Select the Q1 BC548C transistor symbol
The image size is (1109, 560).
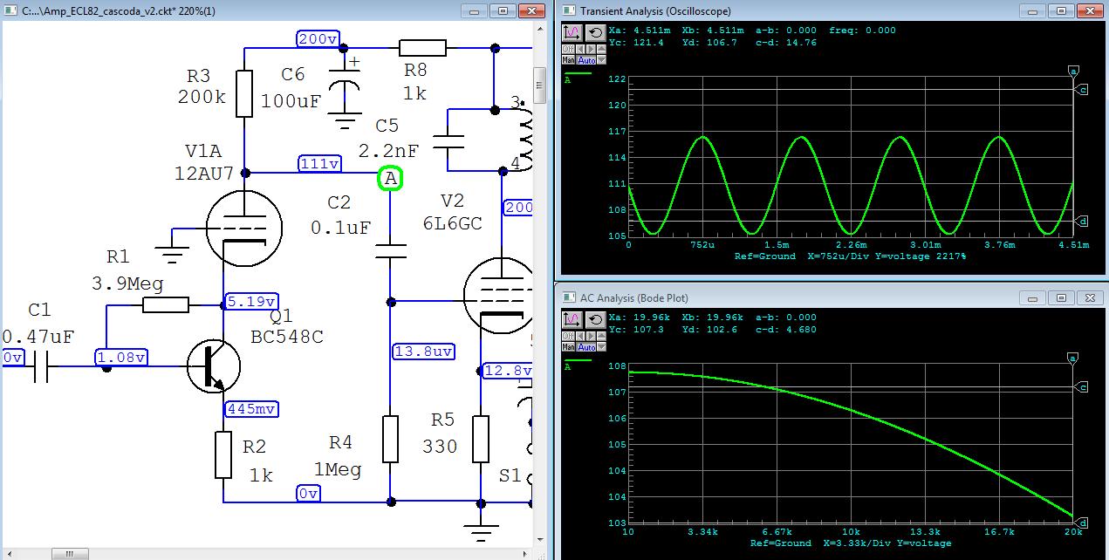point(212,367)
